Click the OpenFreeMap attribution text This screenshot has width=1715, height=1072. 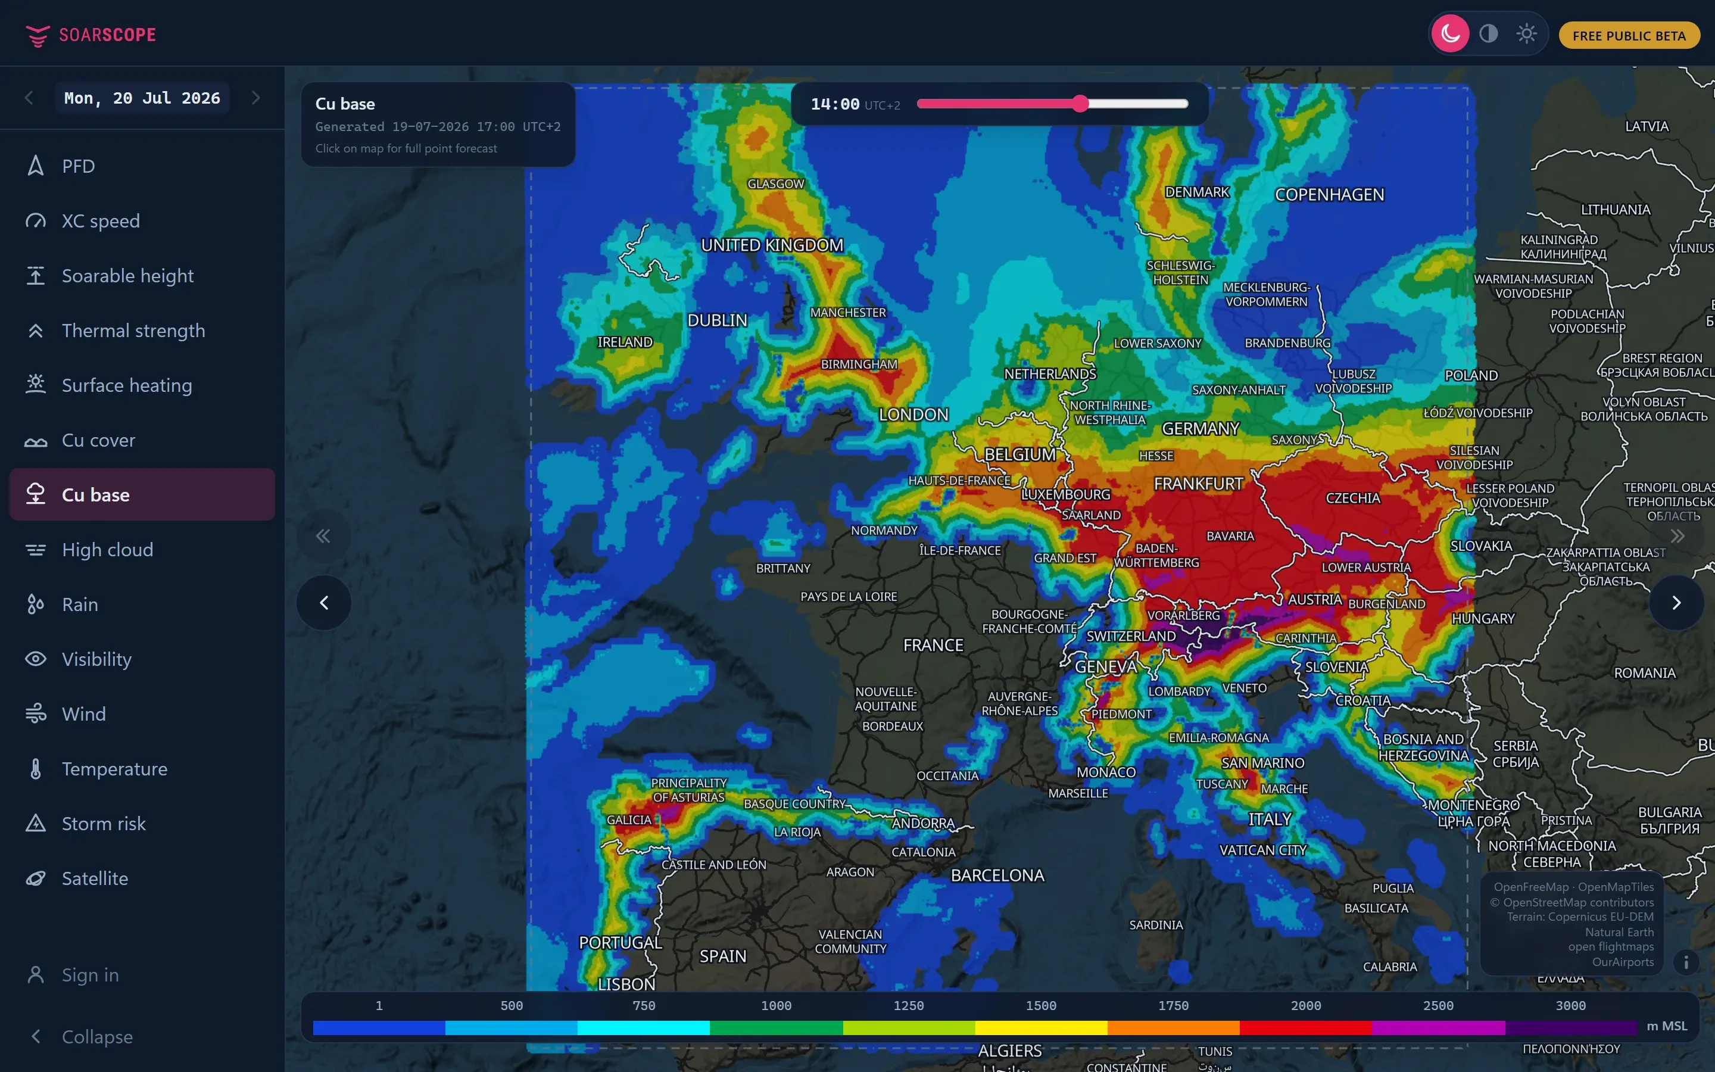(x=1532, y=886)
